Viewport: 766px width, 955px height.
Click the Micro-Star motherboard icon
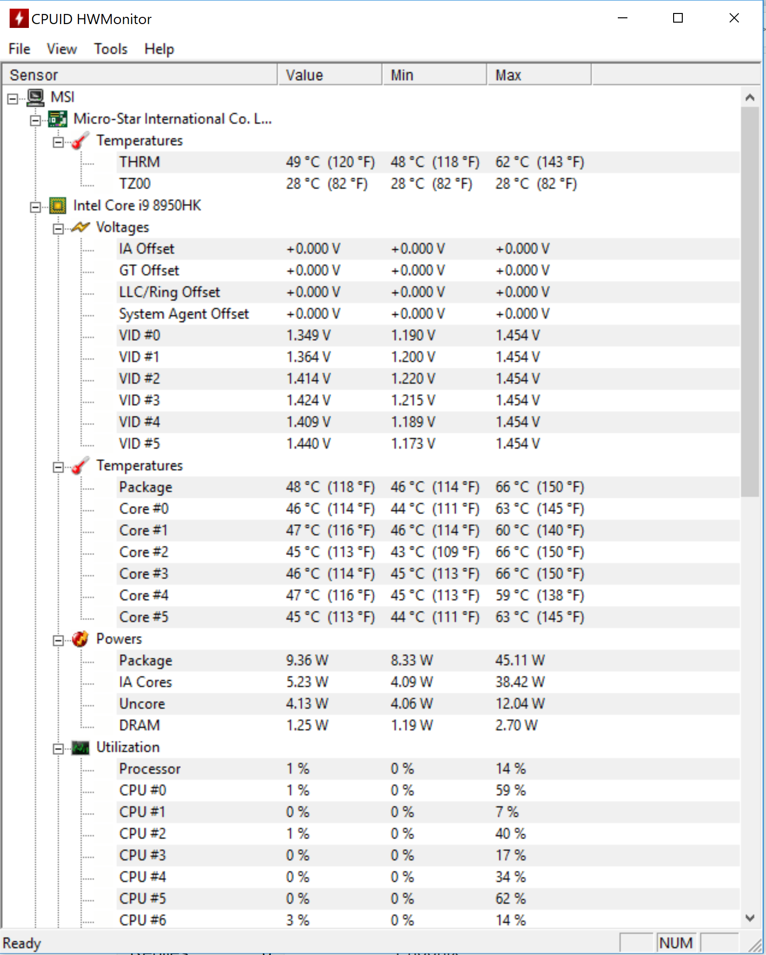[58, 119]
